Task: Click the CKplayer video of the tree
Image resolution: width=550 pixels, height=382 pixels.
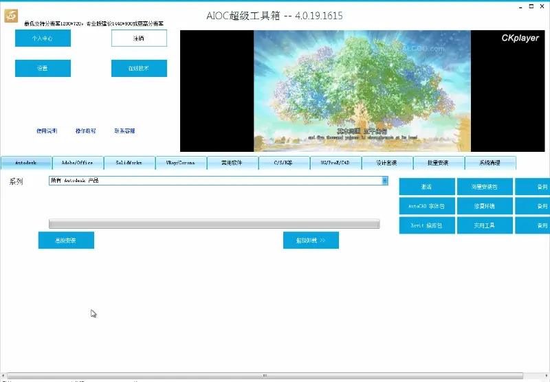Action: (x=362, y=91)
